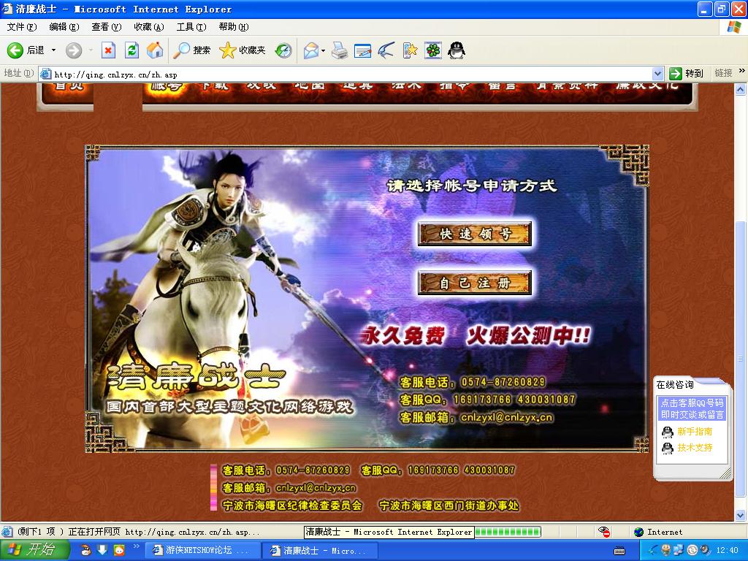Viewport: 748px width, 561px height.
Task: Click the privacy eye icon in status bar
Action: pos(604,532)
